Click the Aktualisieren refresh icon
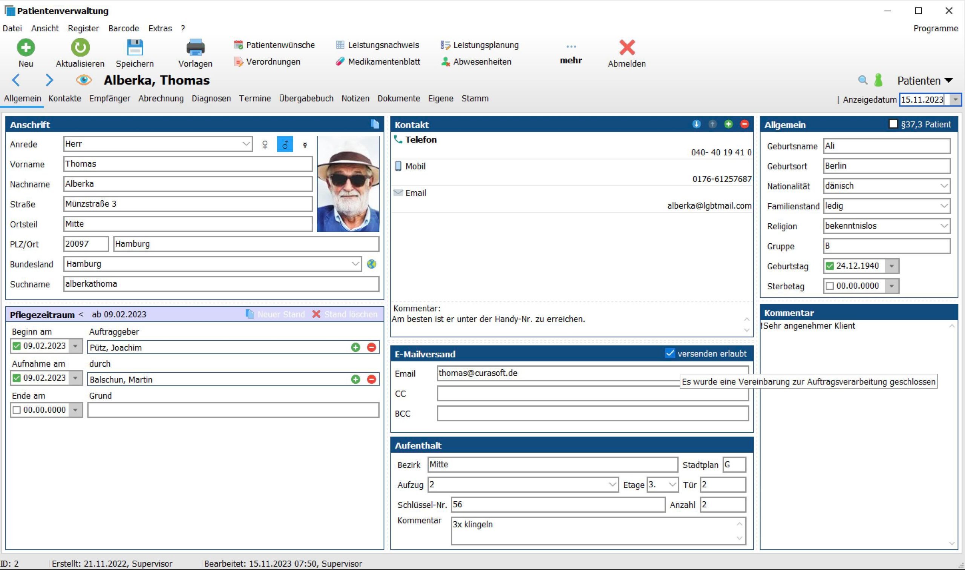The height and width of the screenshot is (570, 965). tap(80, 48)
